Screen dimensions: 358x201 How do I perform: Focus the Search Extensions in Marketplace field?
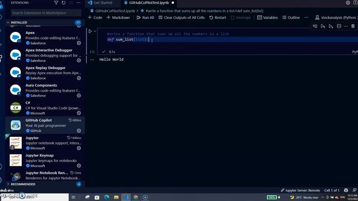(x=46, y=13)
